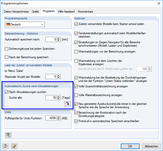Viewport: 163px width, 151px height.
Task: Confirm with the OK button
Action: click(x=130, y=146)
